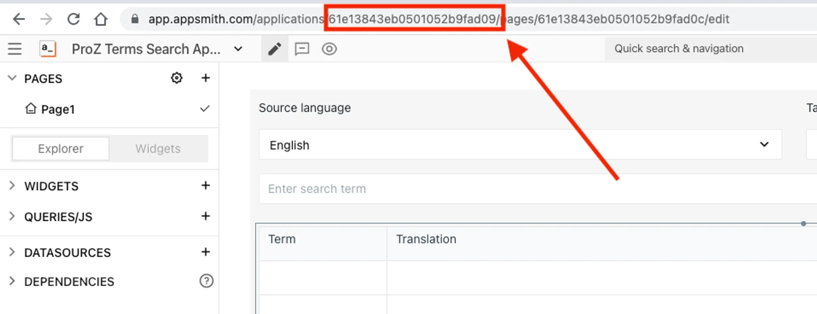Click the lock icon in address bar
This screenshot has height=314, width=817.
[135, 19]
